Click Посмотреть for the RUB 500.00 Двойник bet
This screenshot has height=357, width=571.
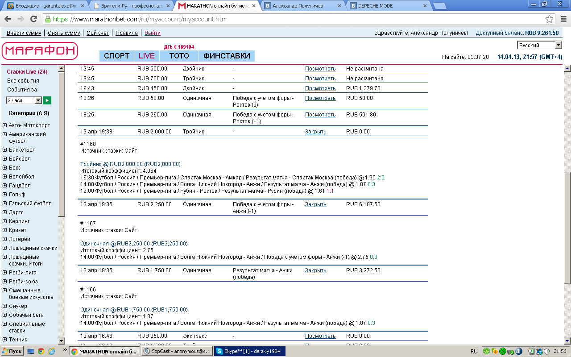click(x=320, y=69)
